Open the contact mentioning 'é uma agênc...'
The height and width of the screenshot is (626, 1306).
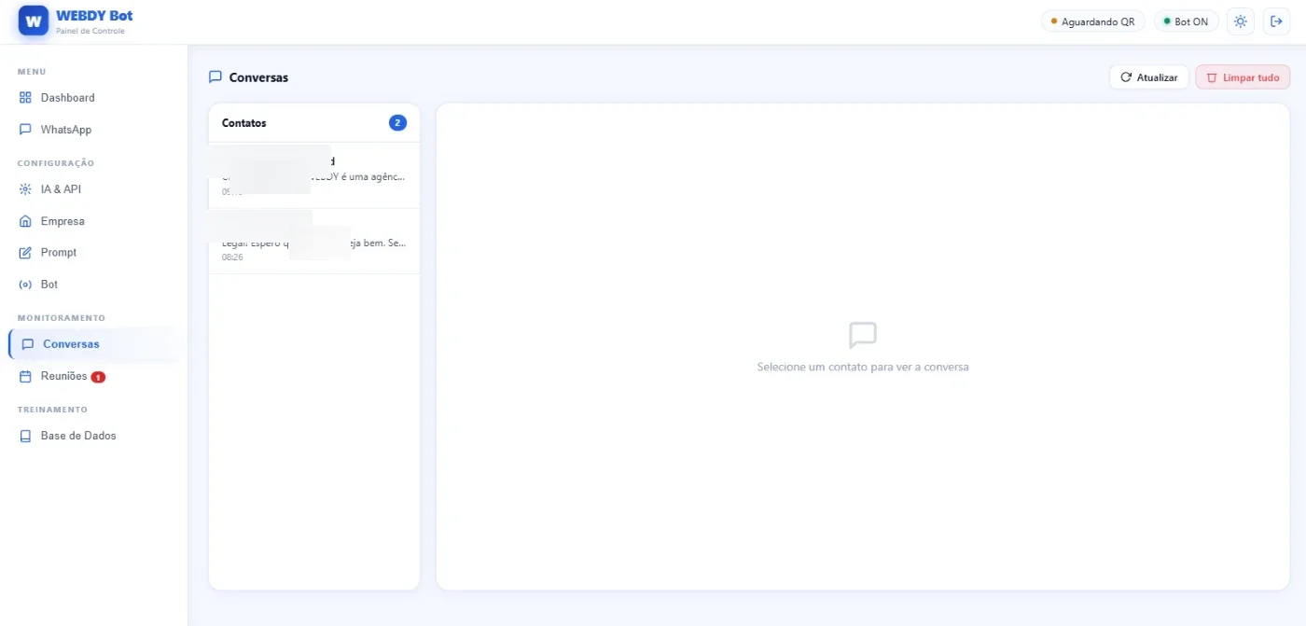point(314,175)
